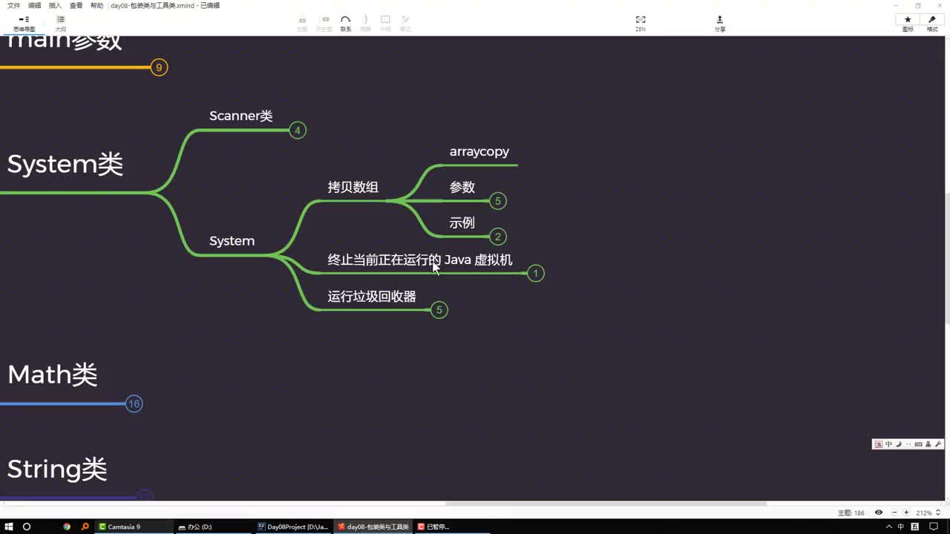The image size is (950, 534).
Task: Click the IME floating toolbar wrench icon
Action: [x=938, y=444]
